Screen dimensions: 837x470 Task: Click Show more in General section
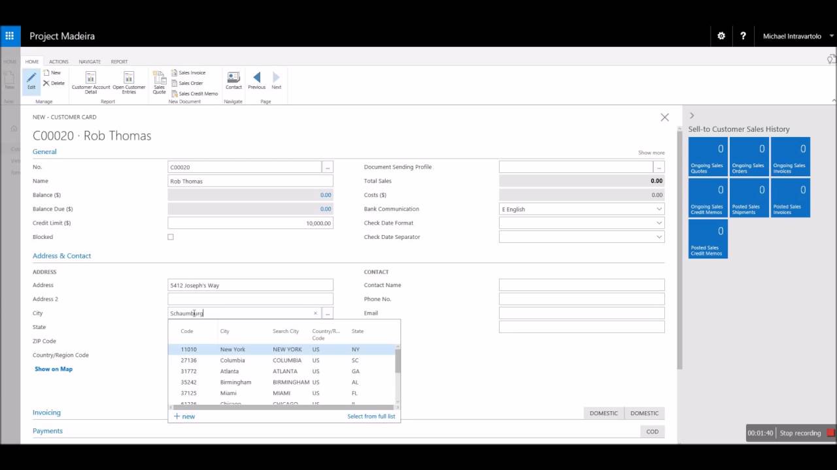click(x=651, y=153)
